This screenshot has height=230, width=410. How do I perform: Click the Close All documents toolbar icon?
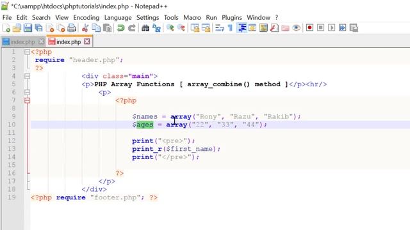pyautogui.click(x=61, y=28)
